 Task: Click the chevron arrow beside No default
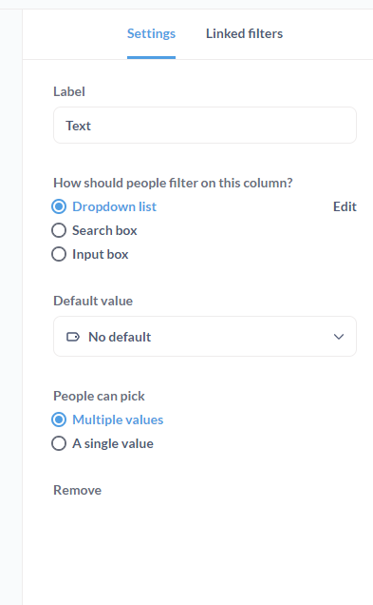(339, 337)
